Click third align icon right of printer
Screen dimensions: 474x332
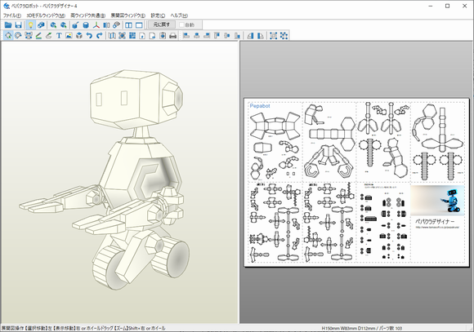pos(207,36)
